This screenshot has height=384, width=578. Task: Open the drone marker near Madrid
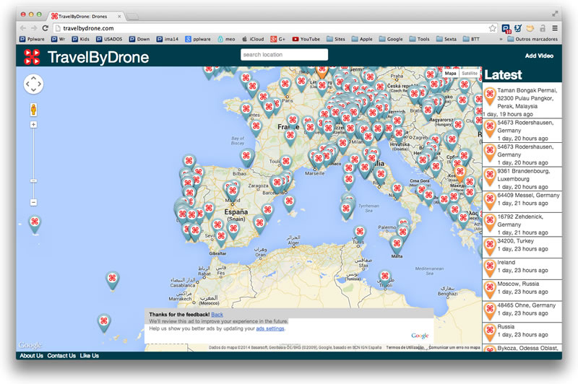pyautogui.click(x=232, y=193)
